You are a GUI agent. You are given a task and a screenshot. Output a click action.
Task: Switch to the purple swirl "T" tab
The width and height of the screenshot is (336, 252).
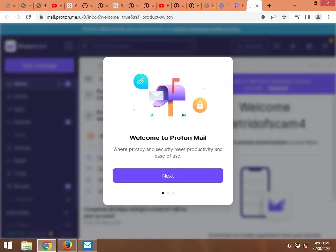pos(224,6)
